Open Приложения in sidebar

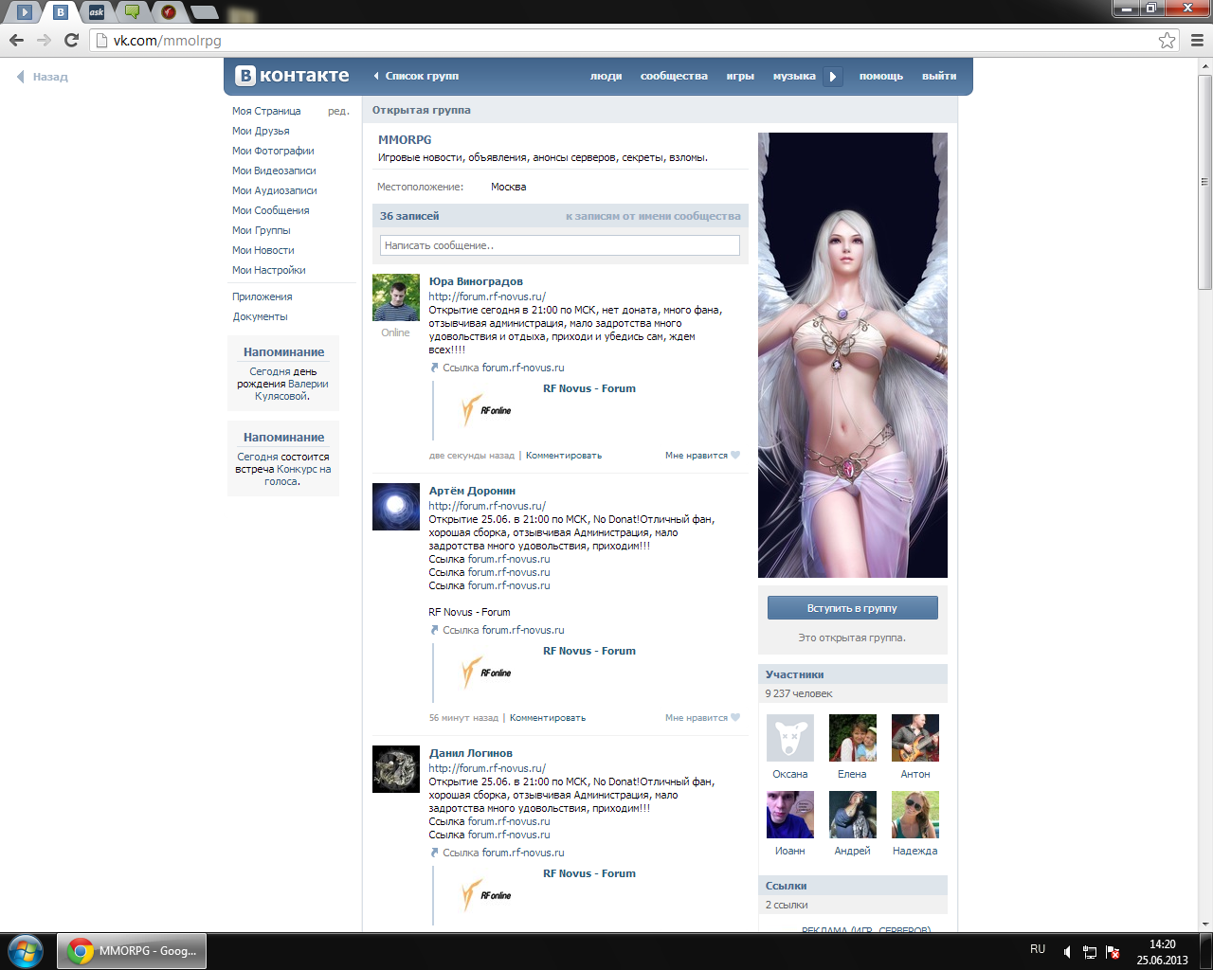point(263,296)
